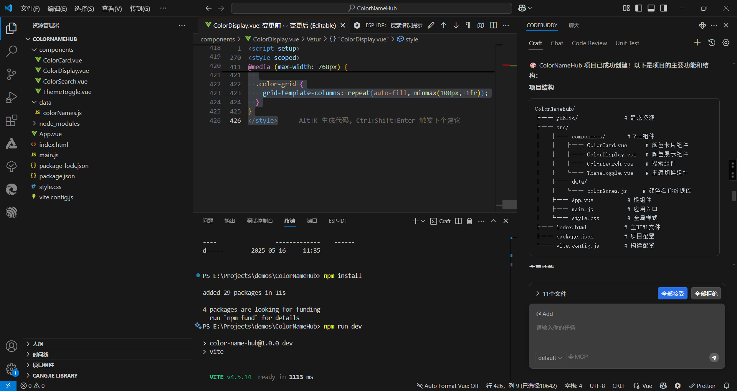Screen dimensions: 737x391
Task: Change line ending CRLF in status bar
Action: pyautogui.click(x=618, y=386)
